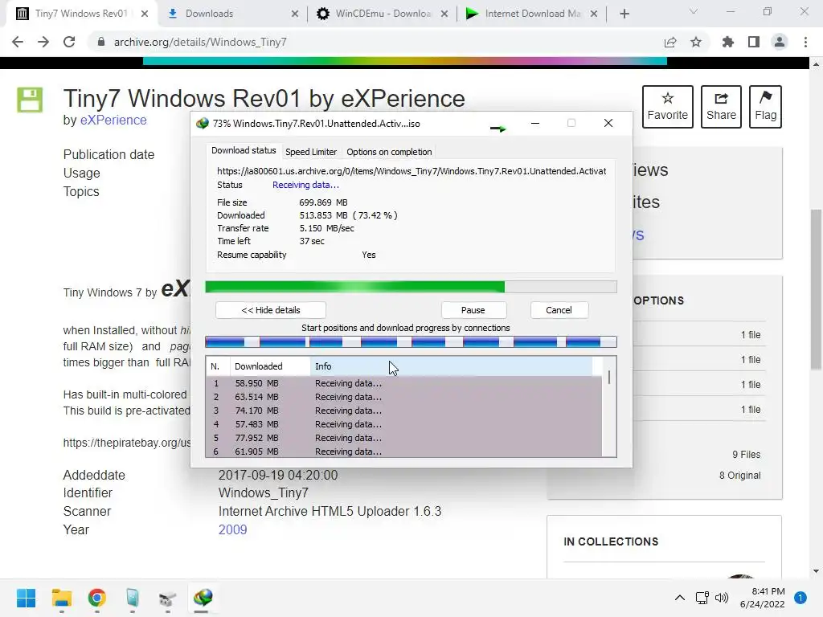
Task: Click the download URL text in dialog
Action: tap(411, 171)
